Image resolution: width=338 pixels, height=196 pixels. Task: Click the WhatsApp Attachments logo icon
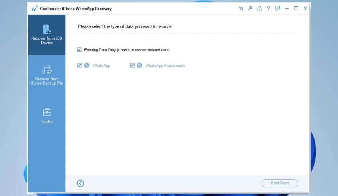139,65
